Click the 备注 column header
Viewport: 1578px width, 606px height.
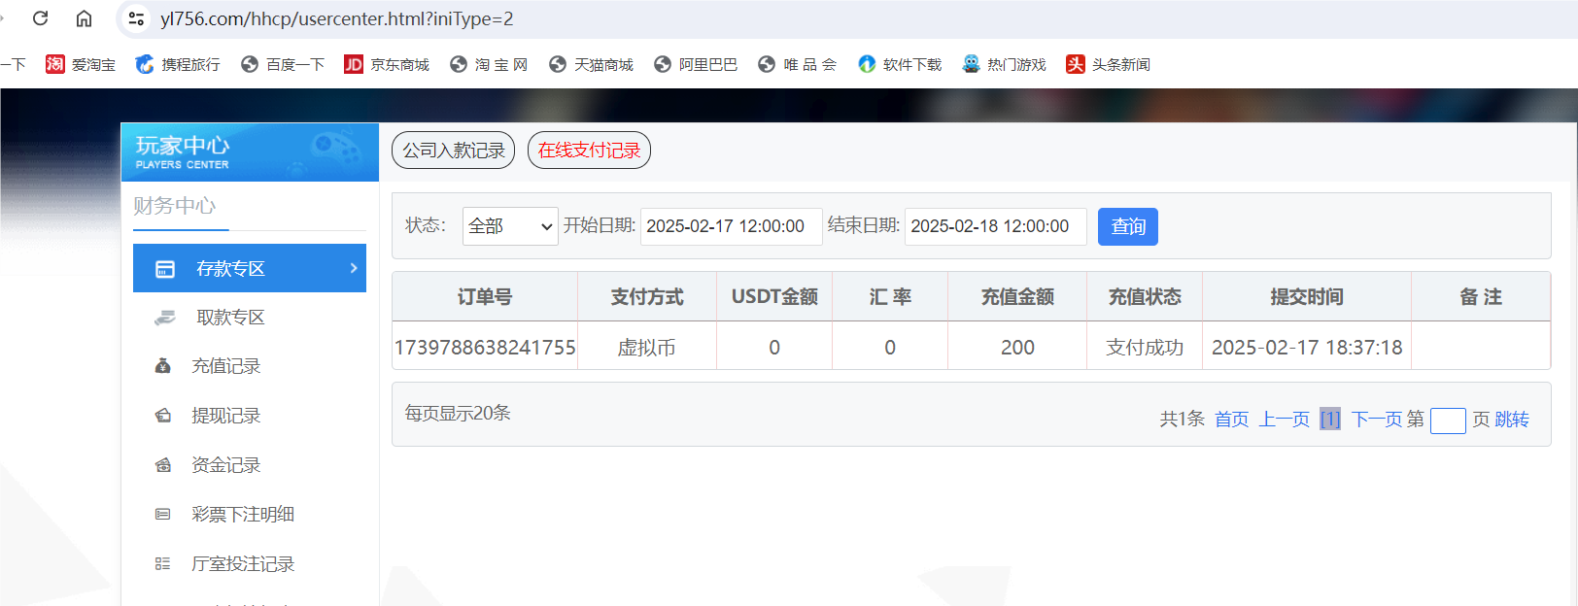tap(1481, 297)
